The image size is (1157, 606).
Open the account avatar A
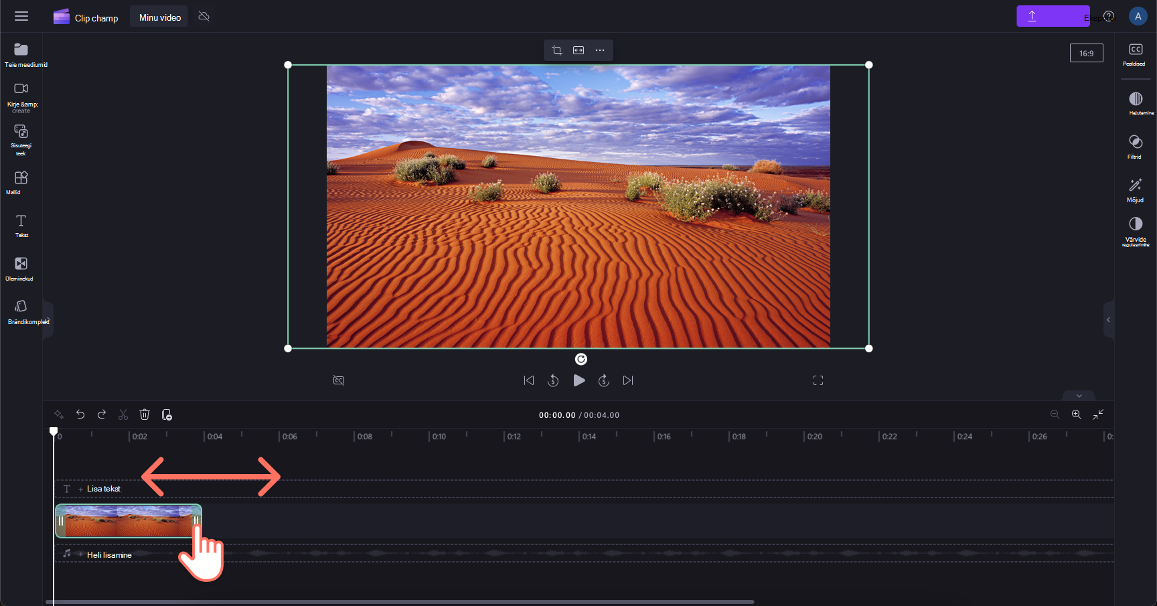pos(1138,16)
